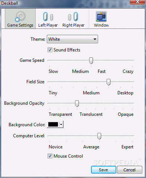Viewport: 146px width, 178px height.
Task: Open the Left Player paddles icon
Action: (48, 17)
